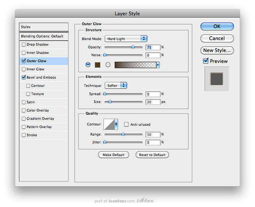Expand the Technique dropdown
Viewport: 255px width, 207px height.
tap(116, 85)
